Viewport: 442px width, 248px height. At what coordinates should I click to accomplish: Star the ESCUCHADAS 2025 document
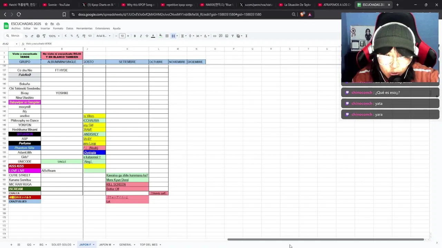point(46,24)
